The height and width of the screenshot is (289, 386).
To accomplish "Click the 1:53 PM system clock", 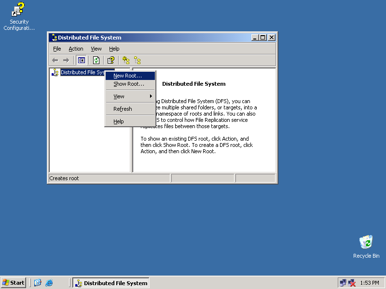I will pyautogui.click(x=370, y=283).
